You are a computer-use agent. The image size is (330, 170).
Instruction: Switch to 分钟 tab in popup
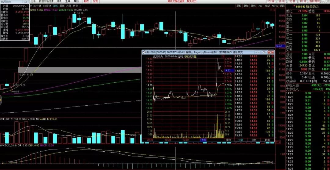pos(254,140)
